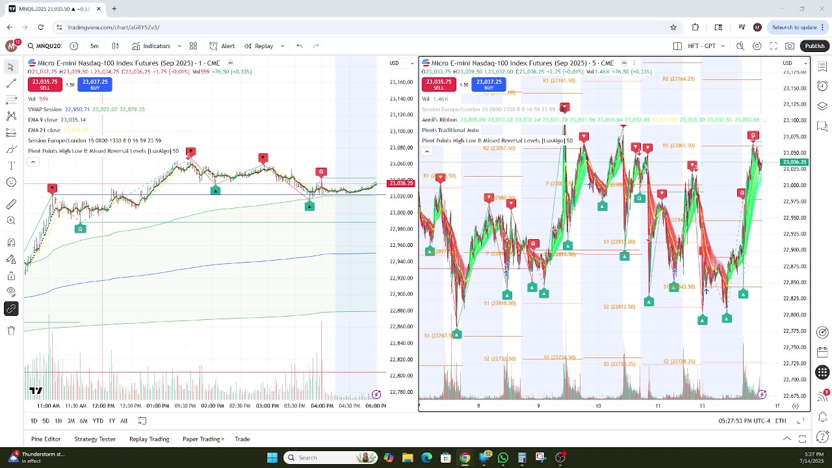Open the HFT - GPT layout dropdown
832x468 pixels.
click(705, 46)
